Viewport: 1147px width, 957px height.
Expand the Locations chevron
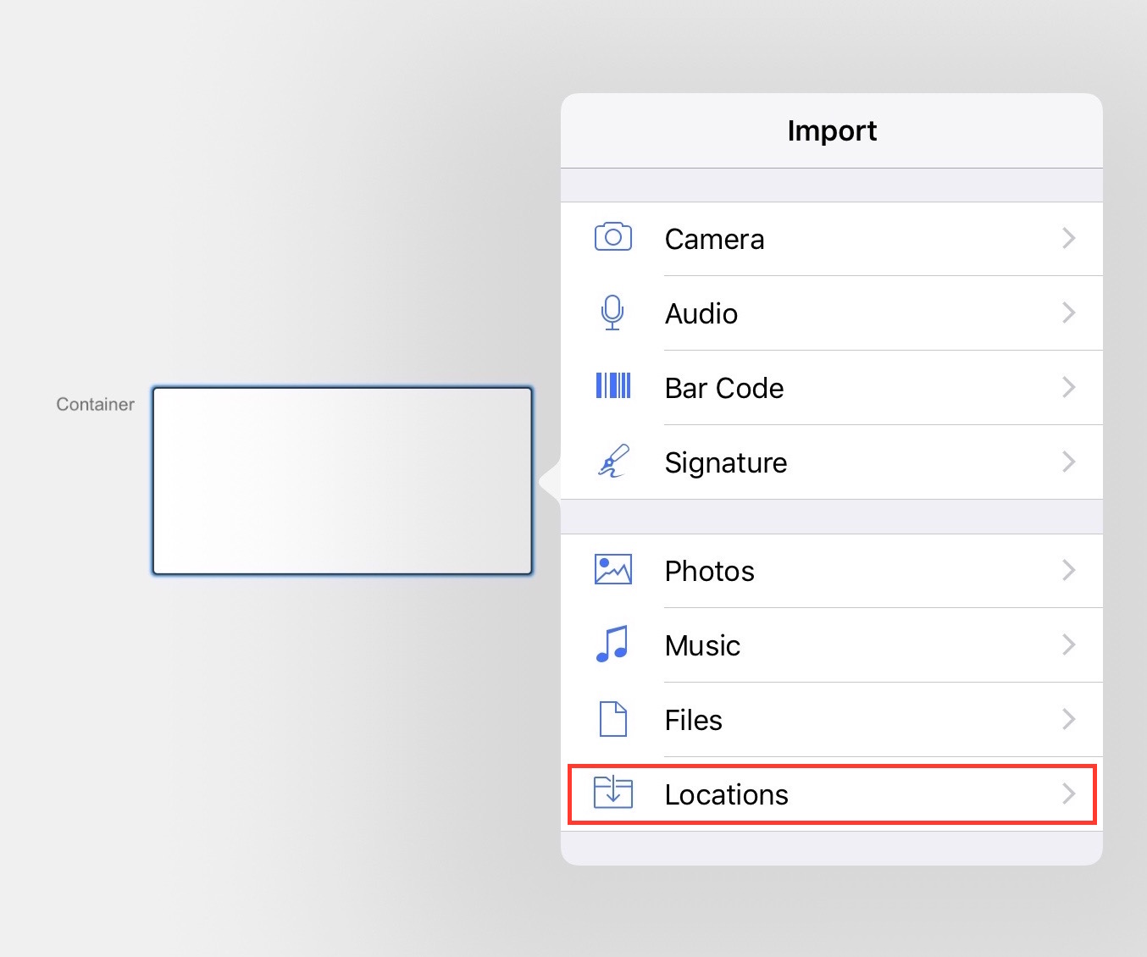click(1069, 794)
